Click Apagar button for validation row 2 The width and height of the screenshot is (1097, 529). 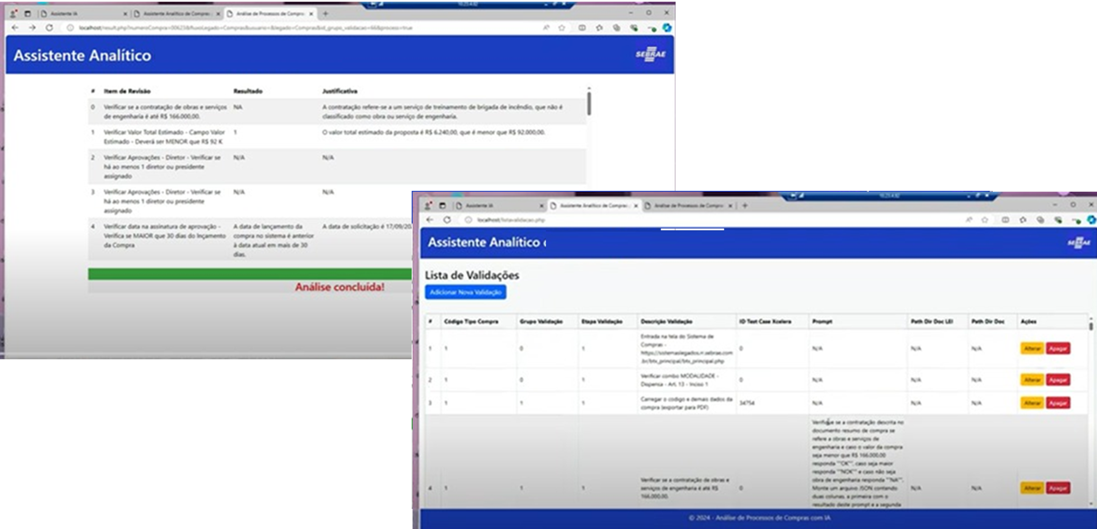(1058, 380)
